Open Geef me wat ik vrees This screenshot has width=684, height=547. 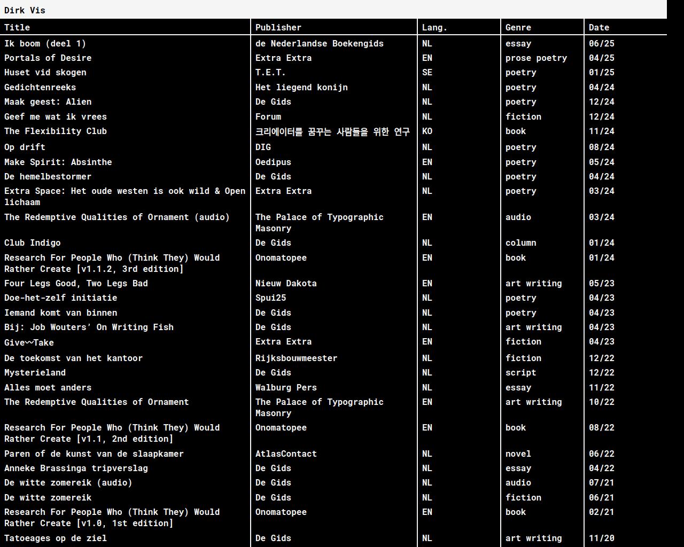pyautogui.click(x=56, y=116)
